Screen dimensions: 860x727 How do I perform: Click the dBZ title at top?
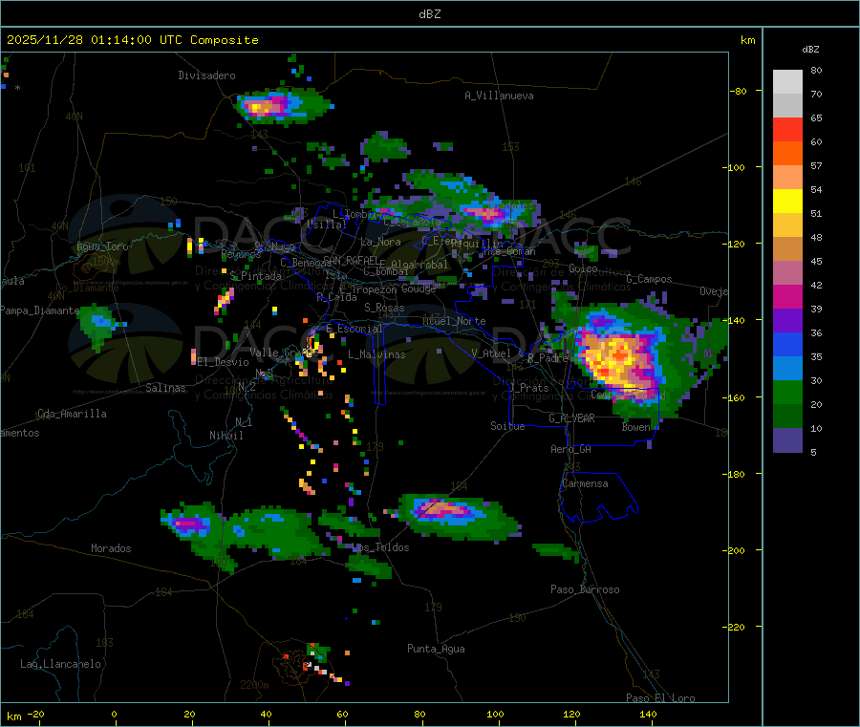(429, 14)
